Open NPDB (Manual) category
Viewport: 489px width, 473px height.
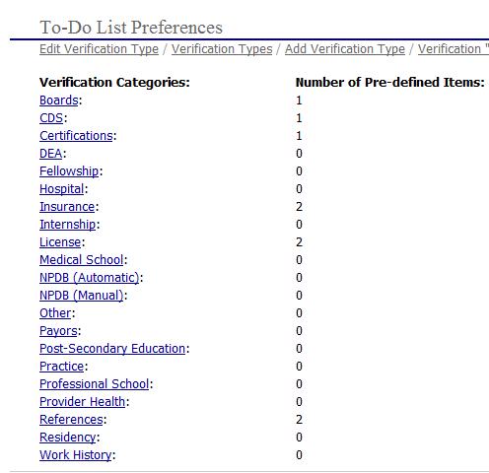tap(82, 296)
